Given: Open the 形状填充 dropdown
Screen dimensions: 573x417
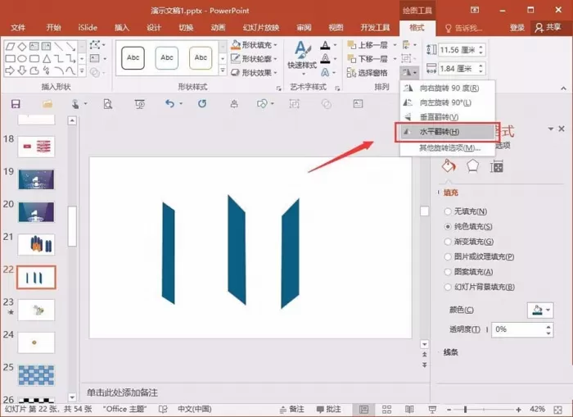Looking at the screenshot, I should (x=255, y=45).
